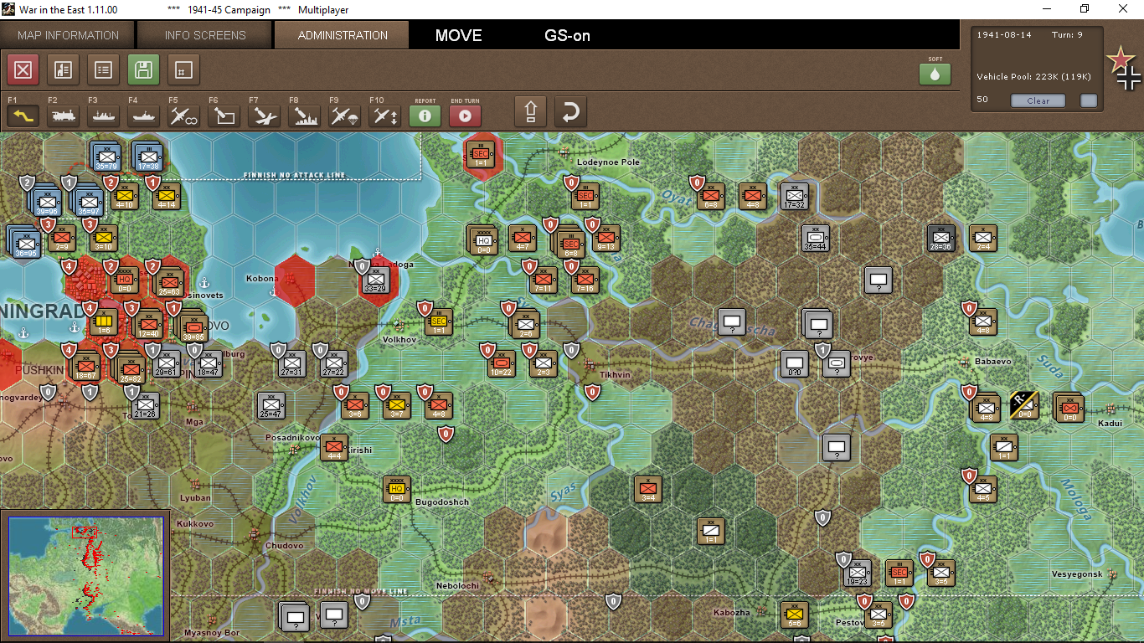
Task: Click the GS-on indicator text
Action: coord(568,35)
